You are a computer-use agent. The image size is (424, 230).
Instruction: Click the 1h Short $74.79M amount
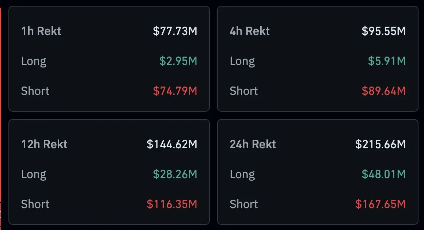pos(175,91)
